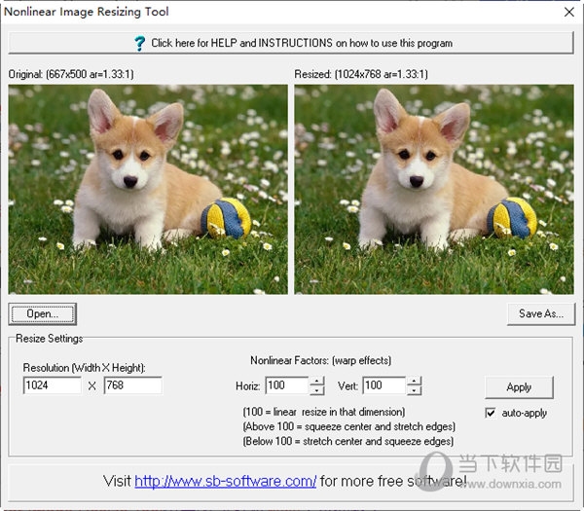Click the blue question mark help icon

pyautogui.click(x=139, y=43)
